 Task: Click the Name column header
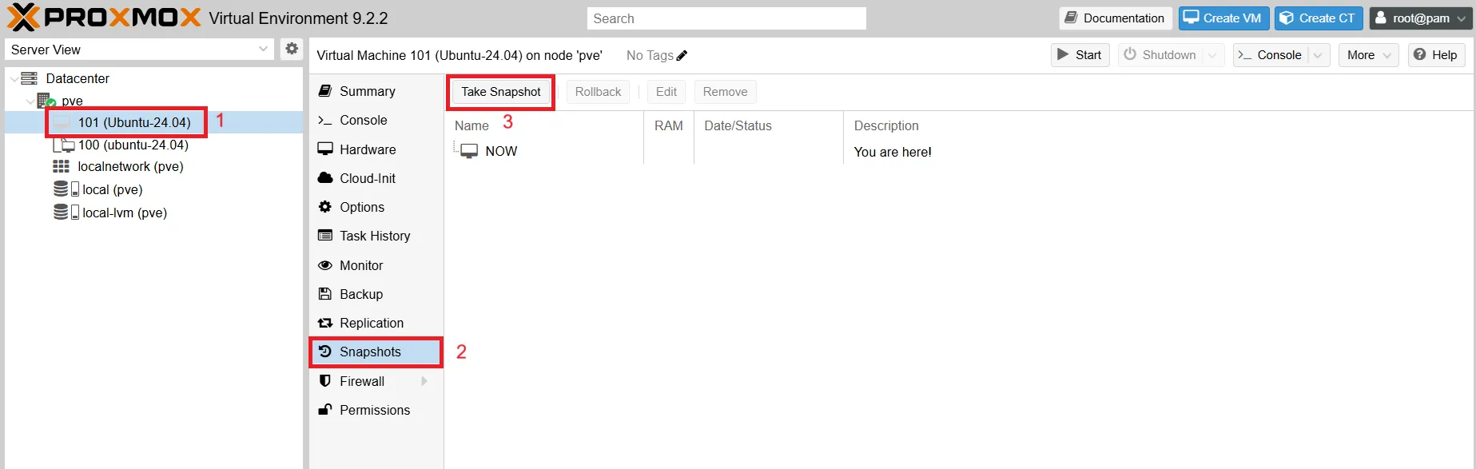coord(471,125)
